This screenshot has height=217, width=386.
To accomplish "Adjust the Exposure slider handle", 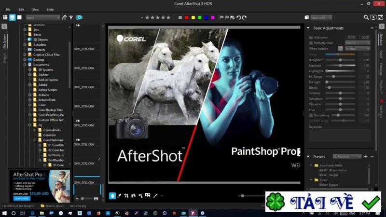I will pyautogui.click(x=340, y=66).
